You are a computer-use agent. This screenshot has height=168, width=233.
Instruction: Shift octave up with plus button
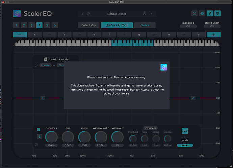213,35
